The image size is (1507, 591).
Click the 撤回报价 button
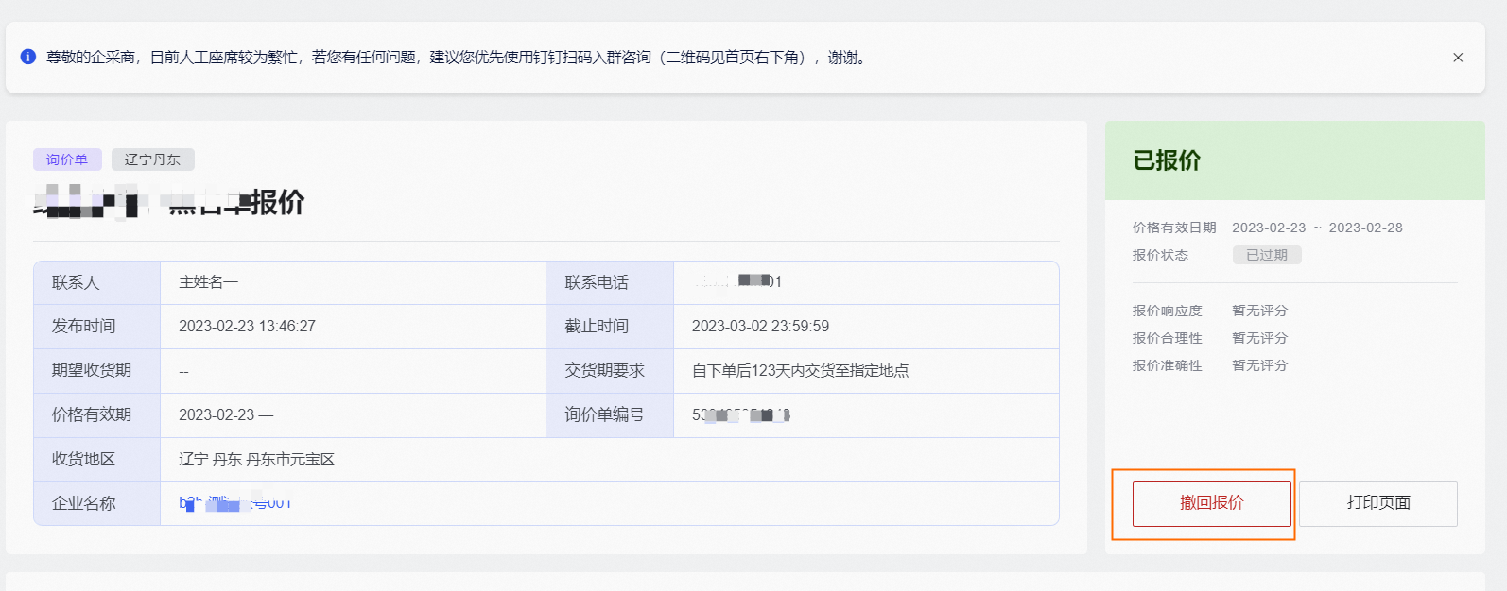pos(1211,503)
